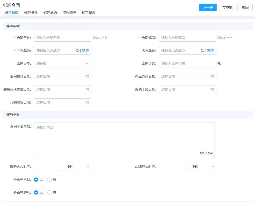Focus the 合同名称 input field
This screenshot has width=255, height=202.
point(63,38)
